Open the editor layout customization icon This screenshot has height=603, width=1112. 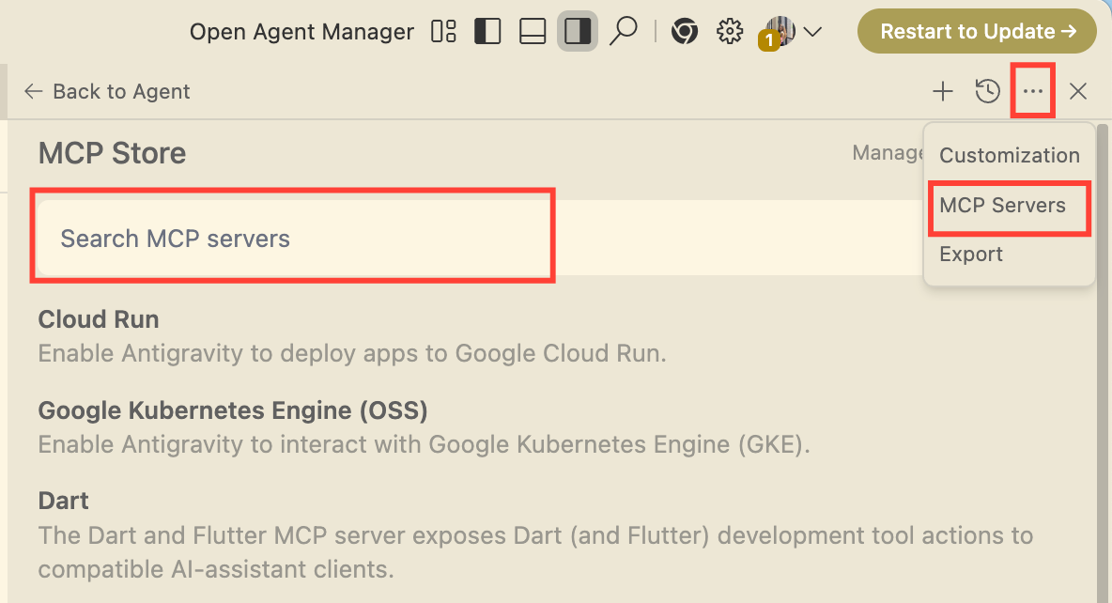point(444,32)
